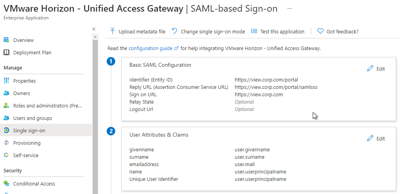The image size is (400, 194).
Task: Edit User Attributes & Claims section
Action: 376,139
